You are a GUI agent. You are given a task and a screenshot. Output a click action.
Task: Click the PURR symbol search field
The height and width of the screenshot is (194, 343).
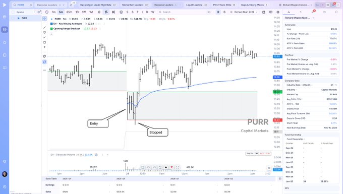coord(22,5)
